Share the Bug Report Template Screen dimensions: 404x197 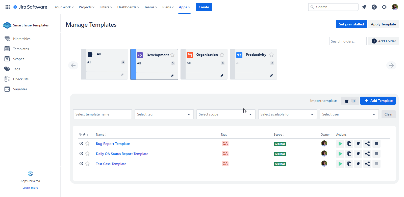[367, 144]
